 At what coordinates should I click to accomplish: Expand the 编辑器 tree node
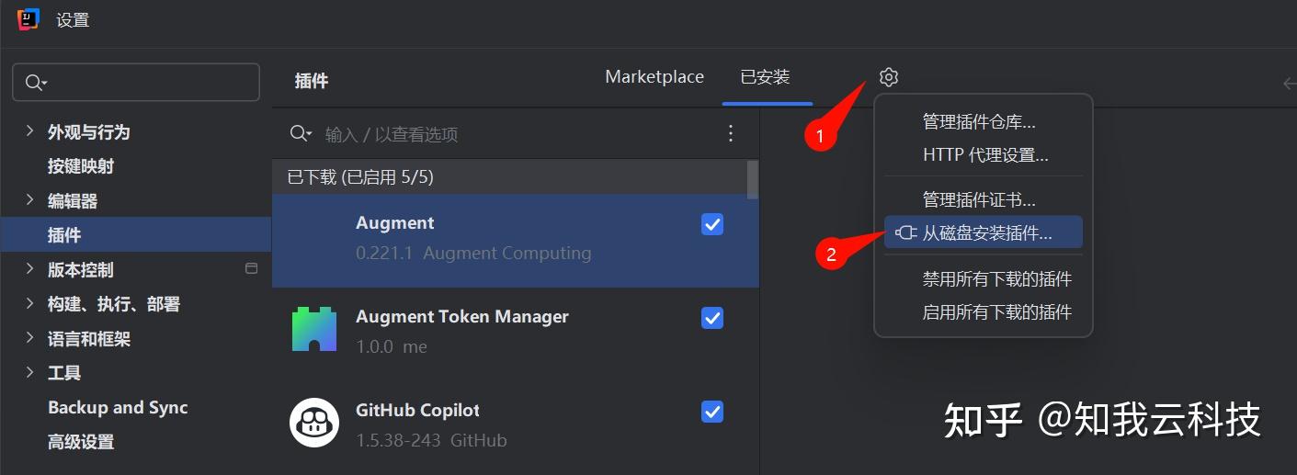tap(30, 200)
